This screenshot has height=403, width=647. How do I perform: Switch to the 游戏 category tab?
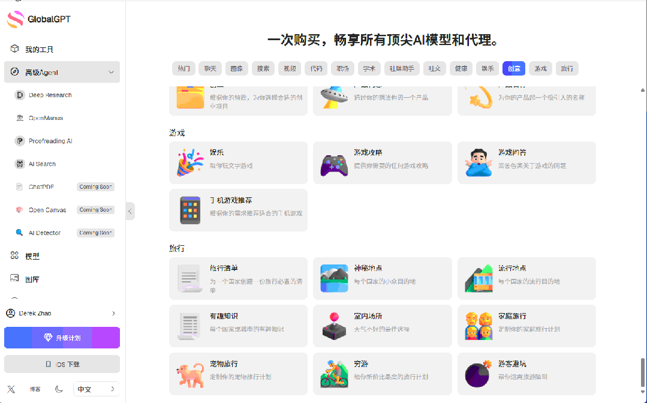coord(540,68)
